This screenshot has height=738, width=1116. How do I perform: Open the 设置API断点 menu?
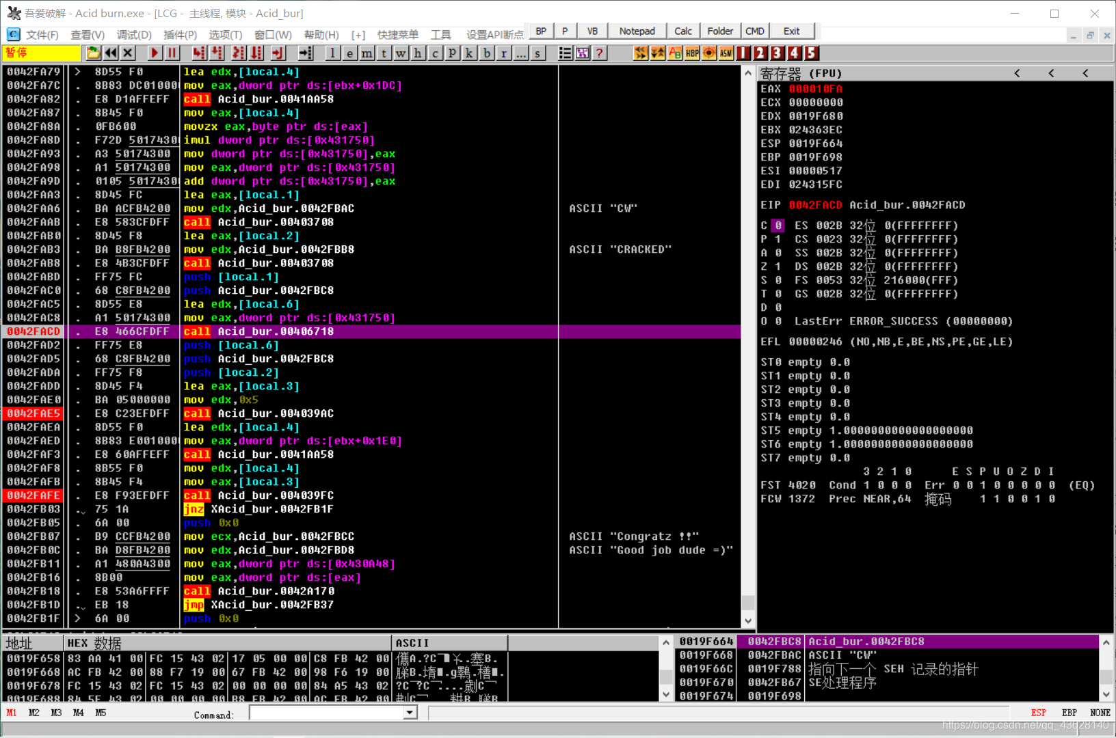pyautogui.click(x=495, y=34)
